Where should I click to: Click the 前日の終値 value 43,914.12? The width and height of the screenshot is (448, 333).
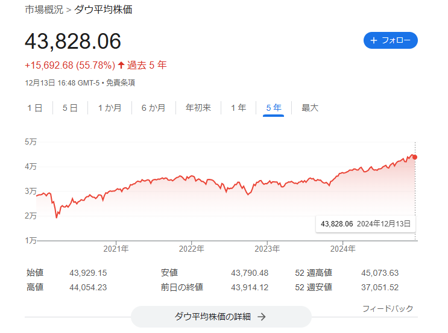[250, 287]
